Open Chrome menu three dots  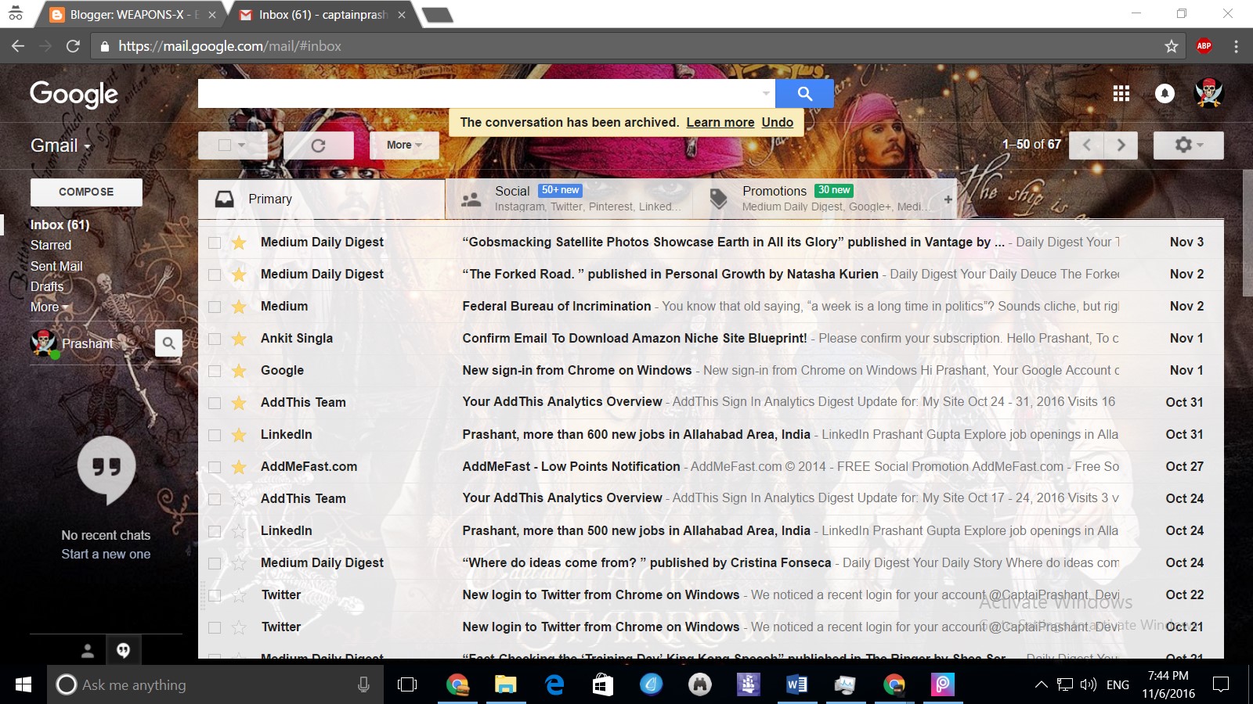click(x=1236, y=46)
